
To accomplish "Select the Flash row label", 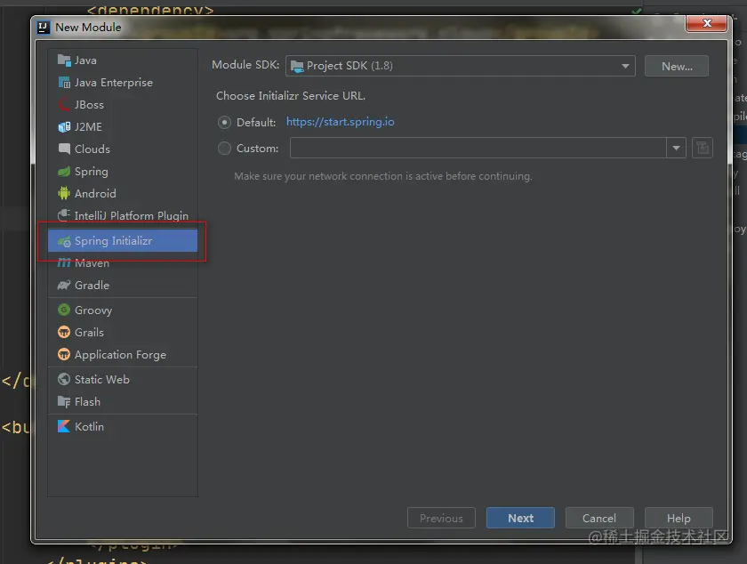I will click(88, 402).
